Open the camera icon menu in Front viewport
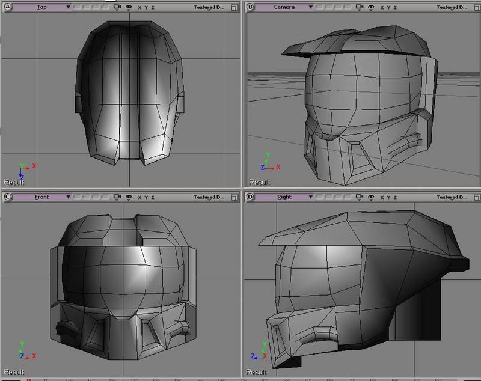The width and height of the screenshot is (481, 381). (117, 197)
